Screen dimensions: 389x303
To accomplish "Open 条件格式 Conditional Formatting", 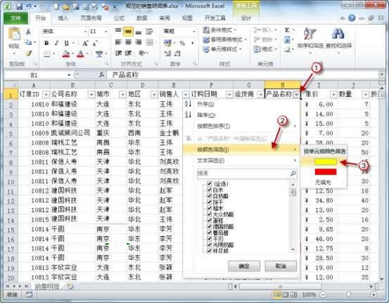I will click(x=220, y=30).
